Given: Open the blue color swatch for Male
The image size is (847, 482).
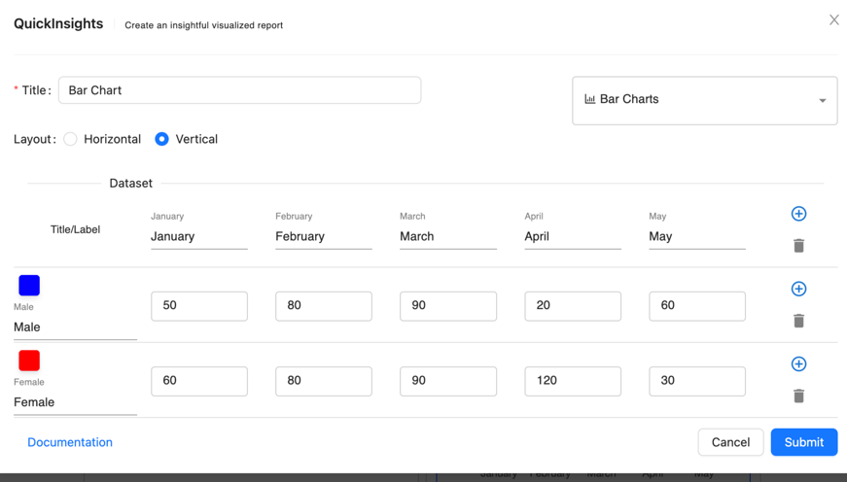Looking at the screenshot, I should [x=29, y=285].
